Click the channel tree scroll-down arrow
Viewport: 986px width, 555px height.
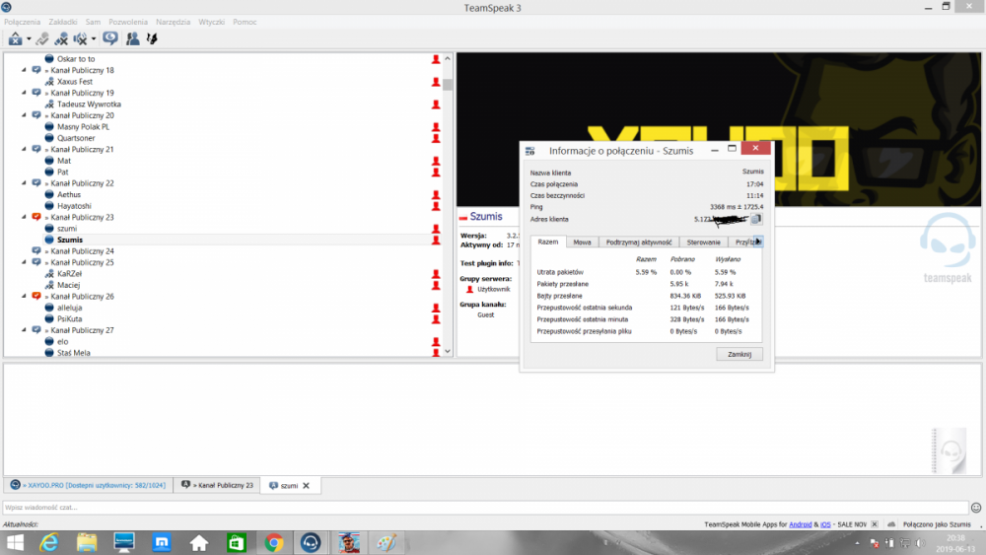(x=447, y=351)
